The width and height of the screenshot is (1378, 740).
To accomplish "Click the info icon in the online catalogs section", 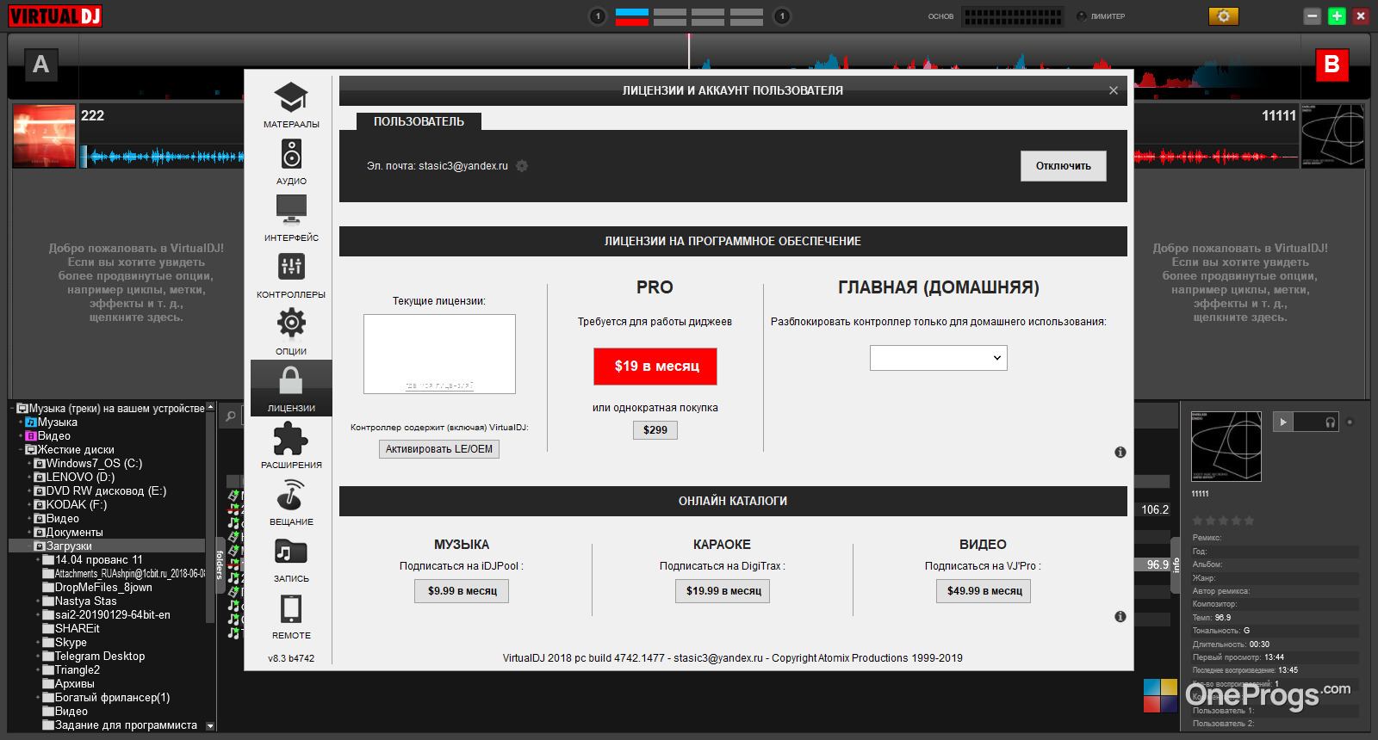I will [x=1120, y=616].
